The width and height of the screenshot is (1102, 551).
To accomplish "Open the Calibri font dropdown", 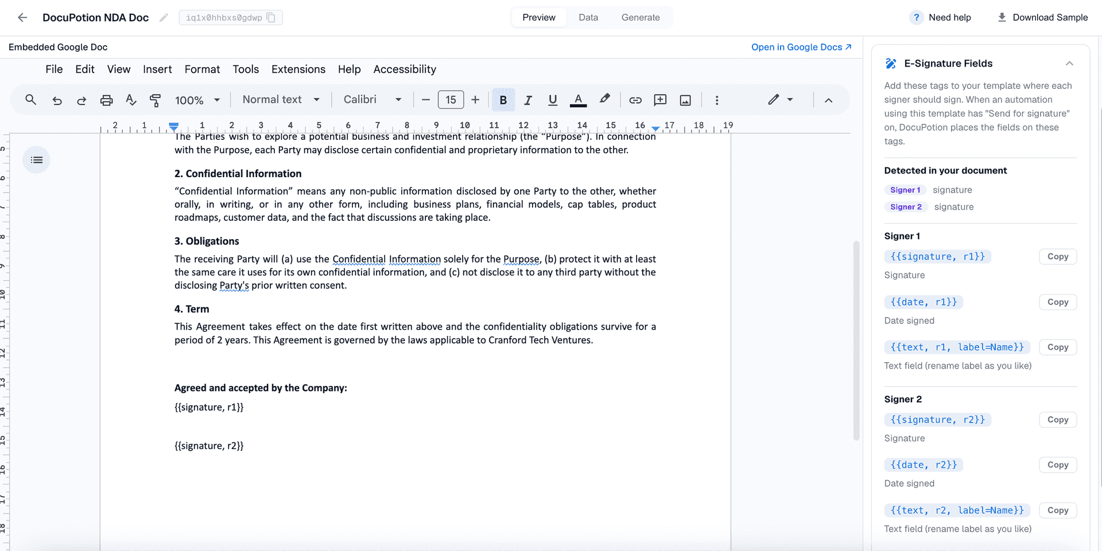I will pos(372,100).
